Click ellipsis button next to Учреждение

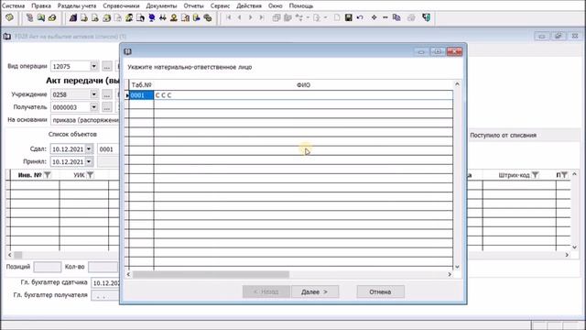point(107,94)
